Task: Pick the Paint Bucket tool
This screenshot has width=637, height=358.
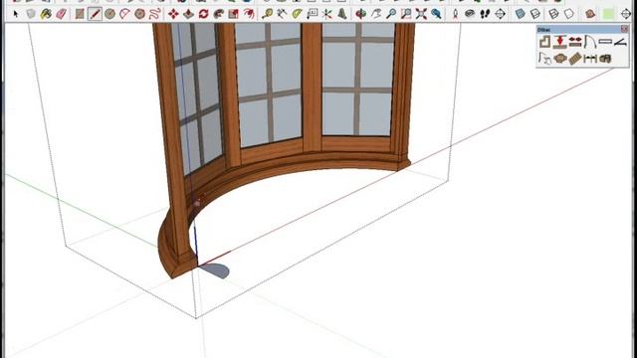Action: 46,14
